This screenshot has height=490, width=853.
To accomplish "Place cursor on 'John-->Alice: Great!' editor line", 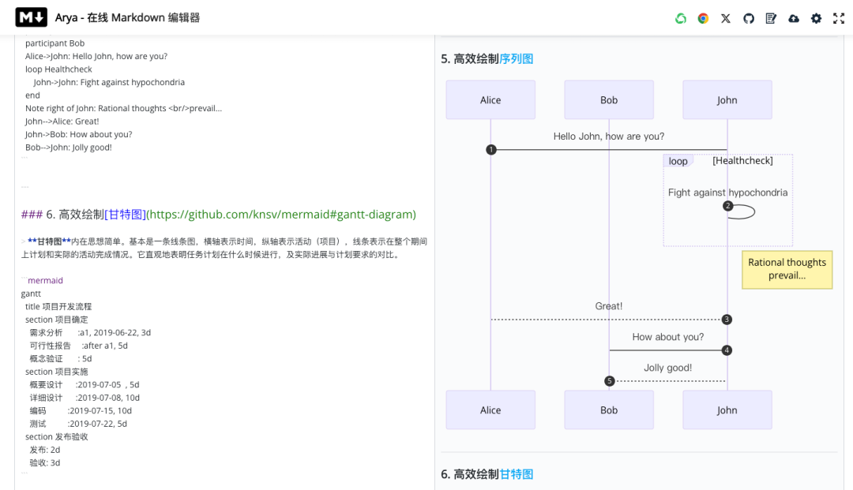I will pos(62,122).
